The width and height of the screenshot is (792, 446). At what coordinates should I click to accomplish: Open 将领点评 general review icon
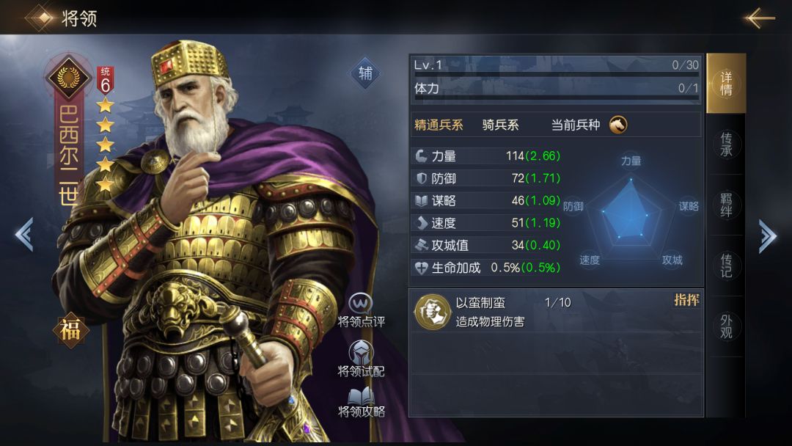click(361, 303)
